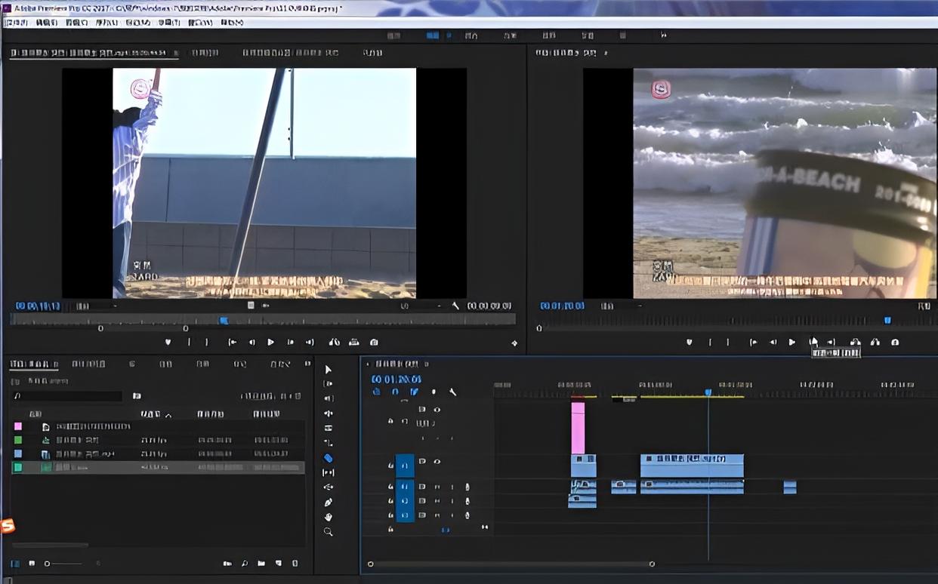Open the Source monitor settings wrench

[455, 306]
